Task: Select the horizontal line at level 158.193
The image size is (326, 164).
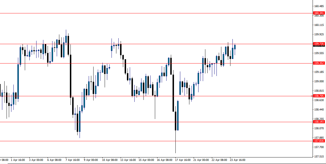Action: point(156,122)
